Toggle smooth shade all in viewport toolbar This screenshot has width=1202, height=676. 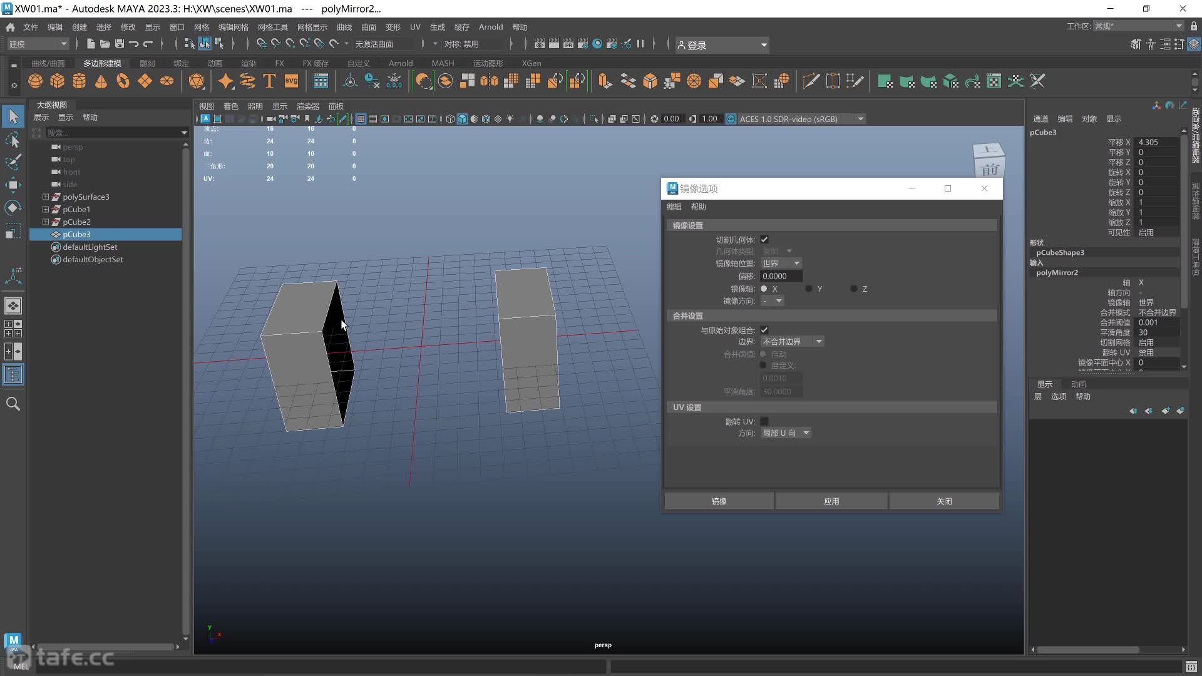click(462, 119)
